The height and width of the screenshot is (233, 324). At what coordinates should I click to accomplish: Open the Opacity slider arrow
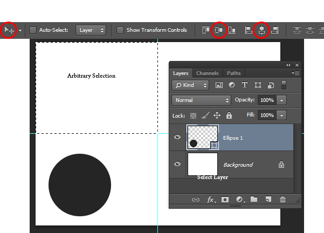[x=281, y=100]
